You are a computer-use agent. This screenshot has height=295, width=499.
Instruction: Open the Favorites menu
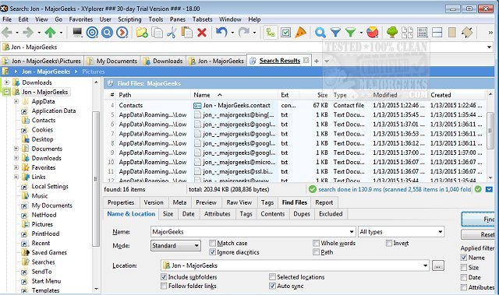click(81, 19)
